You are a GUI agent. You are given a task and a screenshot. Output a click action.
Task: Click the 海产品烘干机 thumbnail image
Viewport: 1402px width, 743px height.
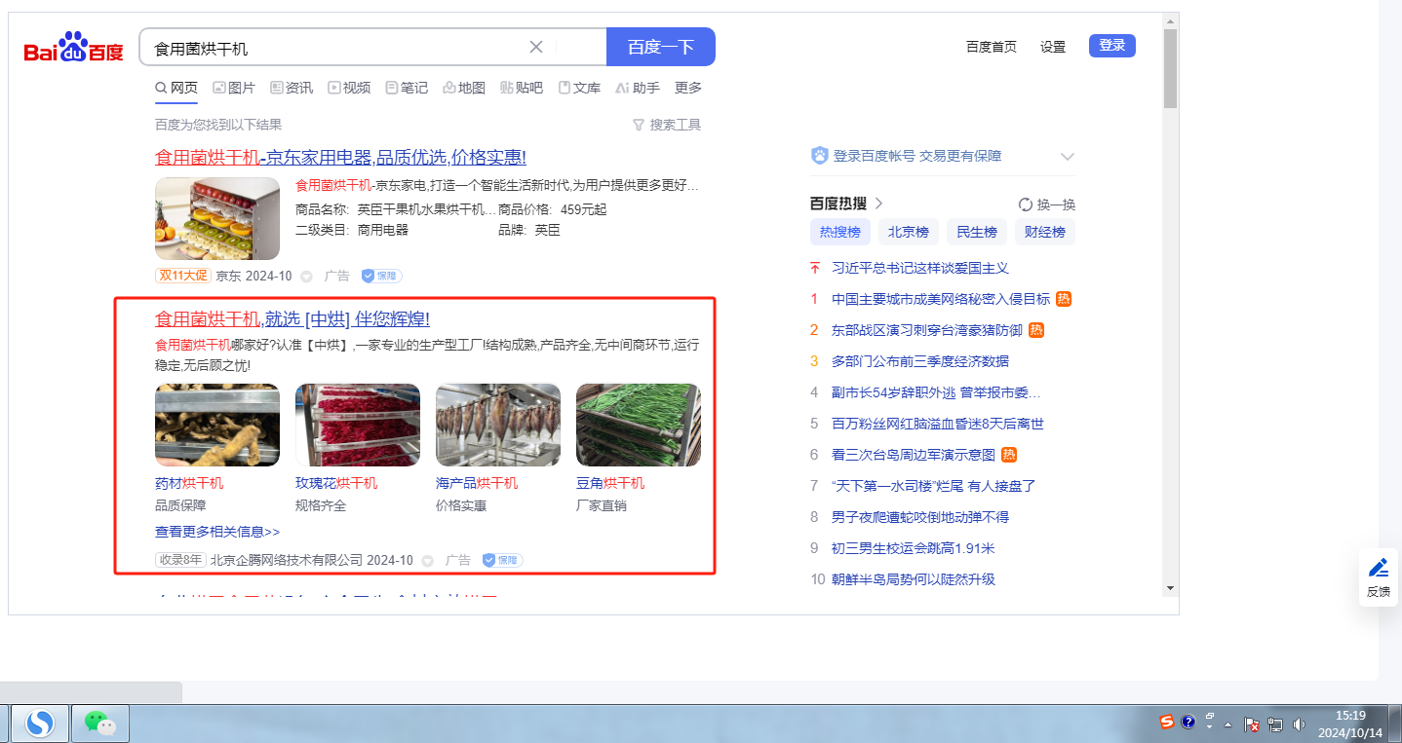tap(498, 425)
